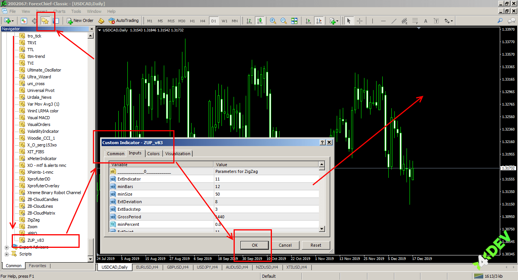Screen dimensions: 518x280
Task: Switch to XTIUSD,H4 chart tab
Action: click(297, 267)
